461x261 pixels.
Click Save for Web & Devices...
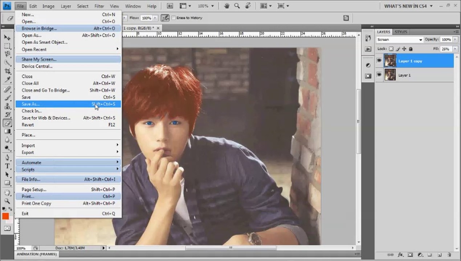(46, 118)
